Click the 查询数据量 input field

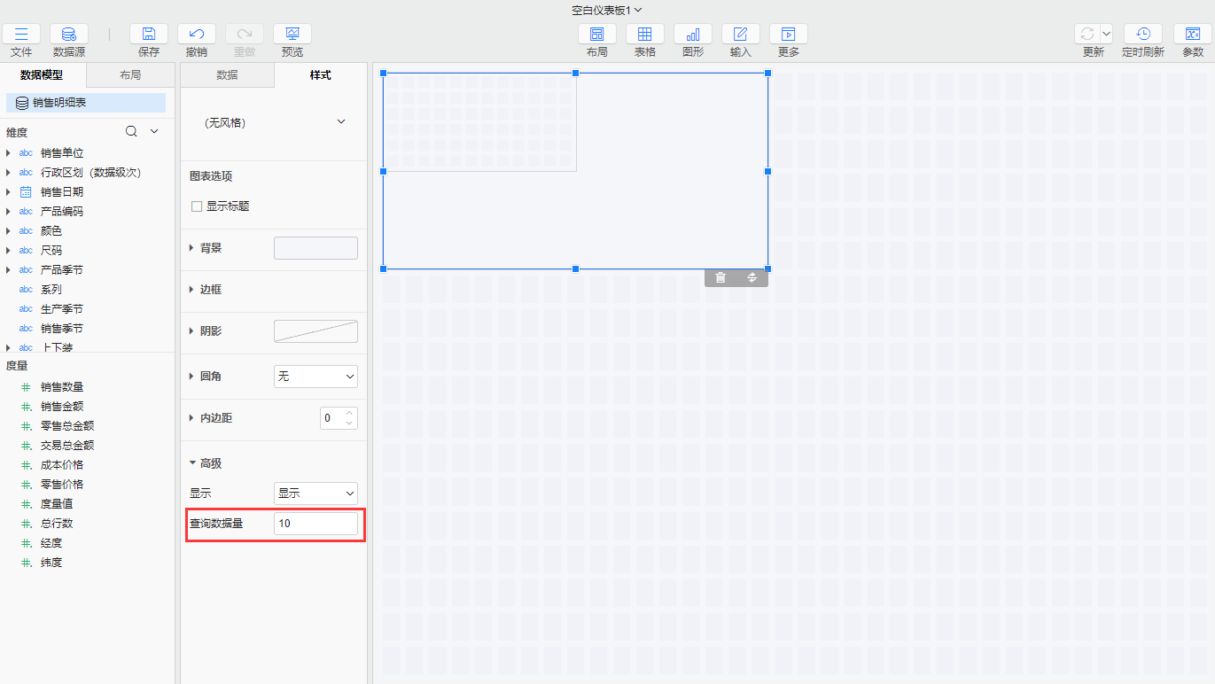tap(315, 524)
